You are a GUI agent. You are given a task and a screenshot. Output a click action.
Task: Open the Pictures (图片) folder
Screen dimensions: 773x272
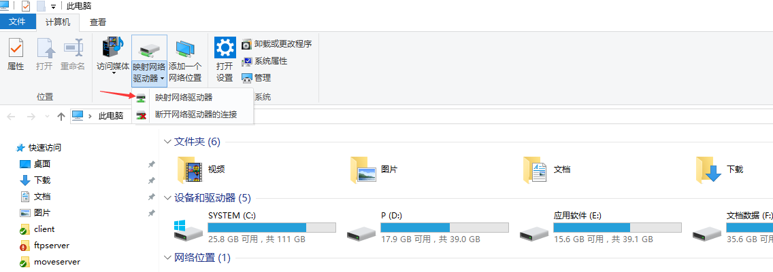click(x=374, y=170)
